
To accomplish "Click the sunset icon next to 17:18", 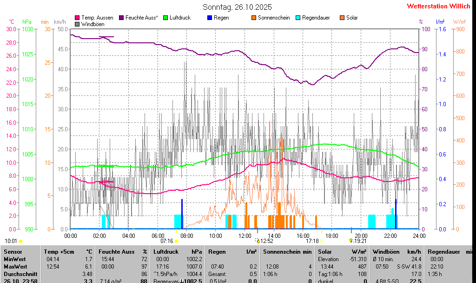I will coord(322,241).
